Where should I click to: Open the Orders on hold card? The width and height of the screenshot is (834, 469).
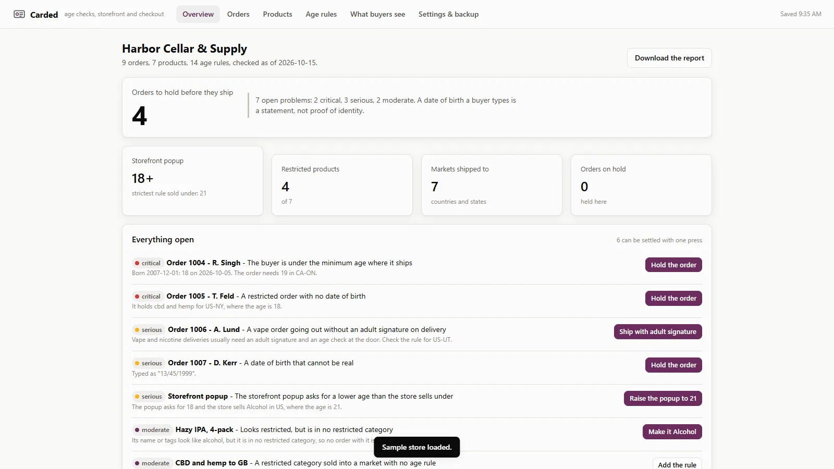pos(641,185)
